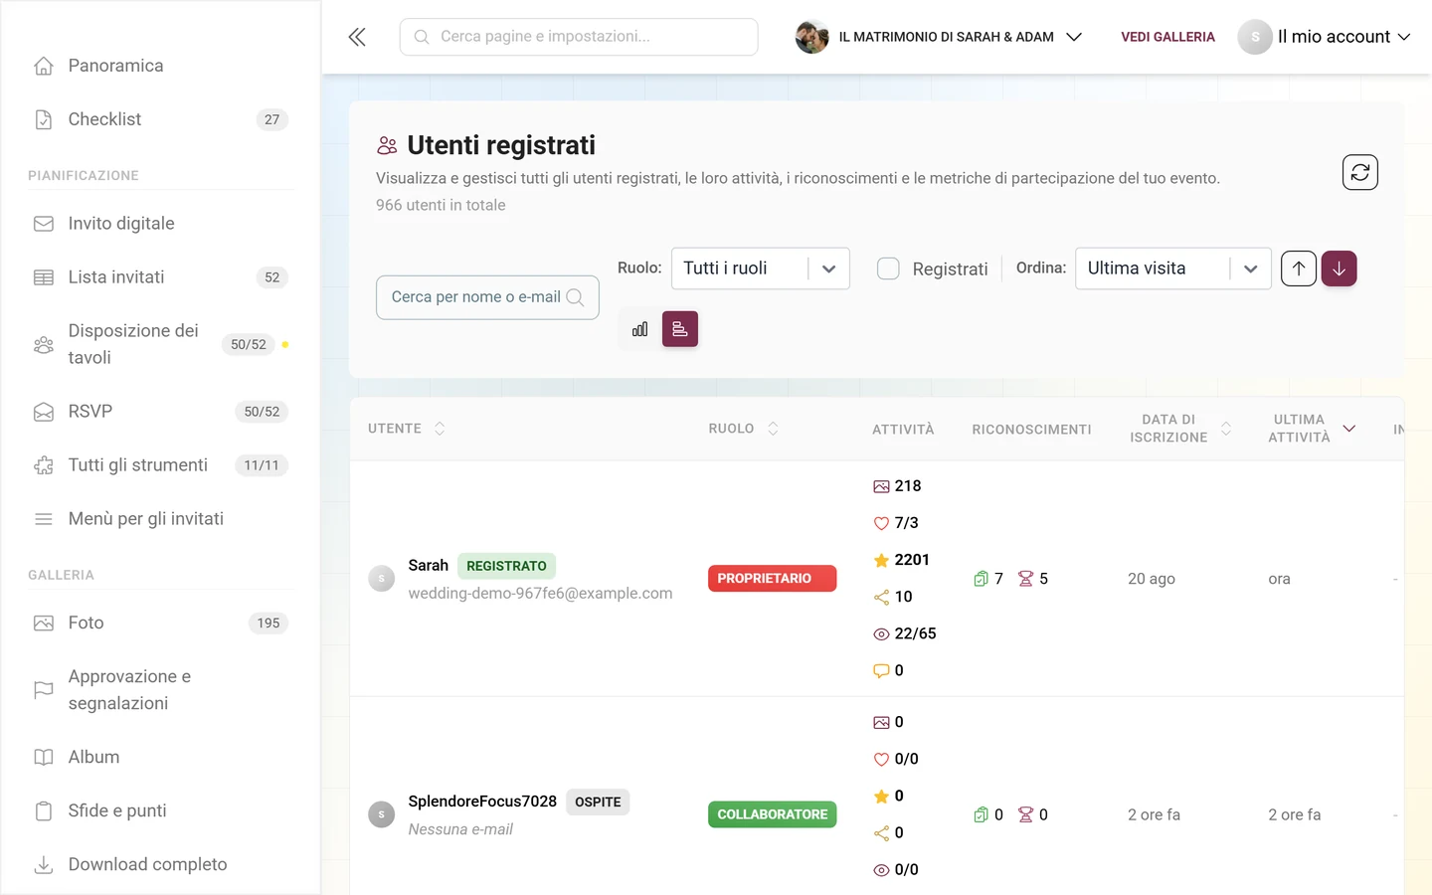Click Sarah's star points icon

(x=881, y=560)
